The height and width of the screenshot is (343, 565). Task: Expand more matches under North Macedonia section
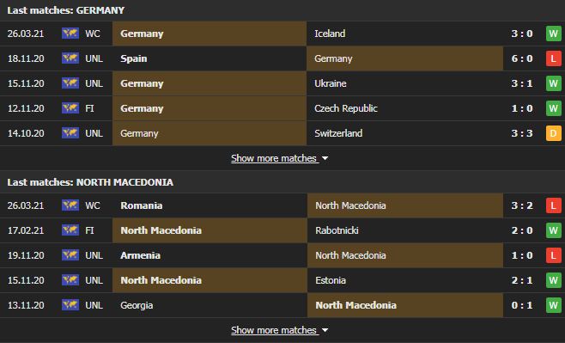[x=274, y=330]
